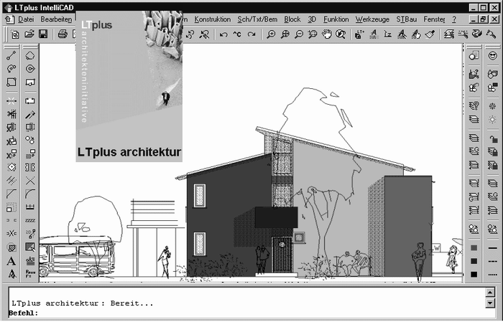Screen dimensions: 503x322
Task: Click the hatch pattern icon on the left
Action: [x=11, y=247]
